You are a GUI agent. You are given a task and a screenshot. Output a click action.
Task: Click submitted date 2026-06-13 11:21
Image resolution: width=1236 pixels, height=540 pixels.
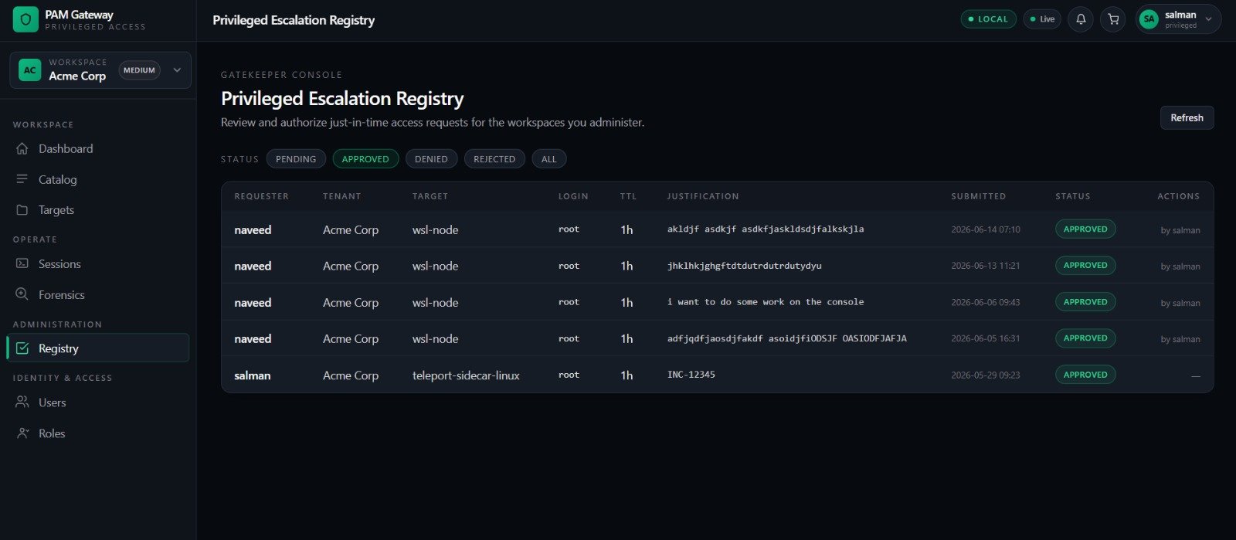986,266
